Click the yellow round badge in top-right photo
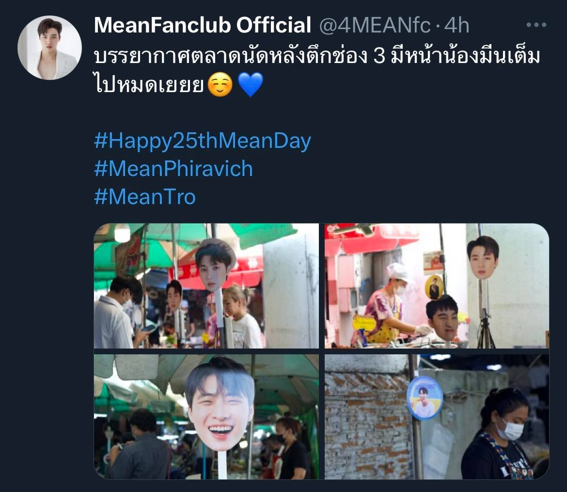 pos(434,287)
